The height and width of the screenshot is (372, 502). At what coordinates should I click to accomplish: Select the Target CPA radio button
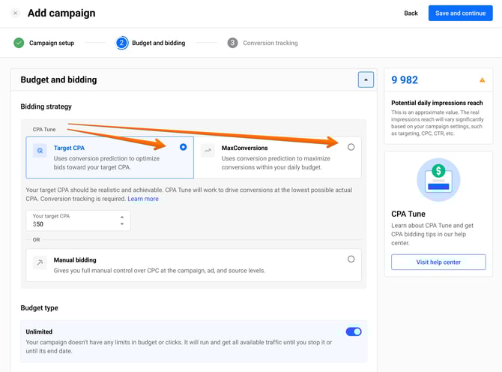184,148
